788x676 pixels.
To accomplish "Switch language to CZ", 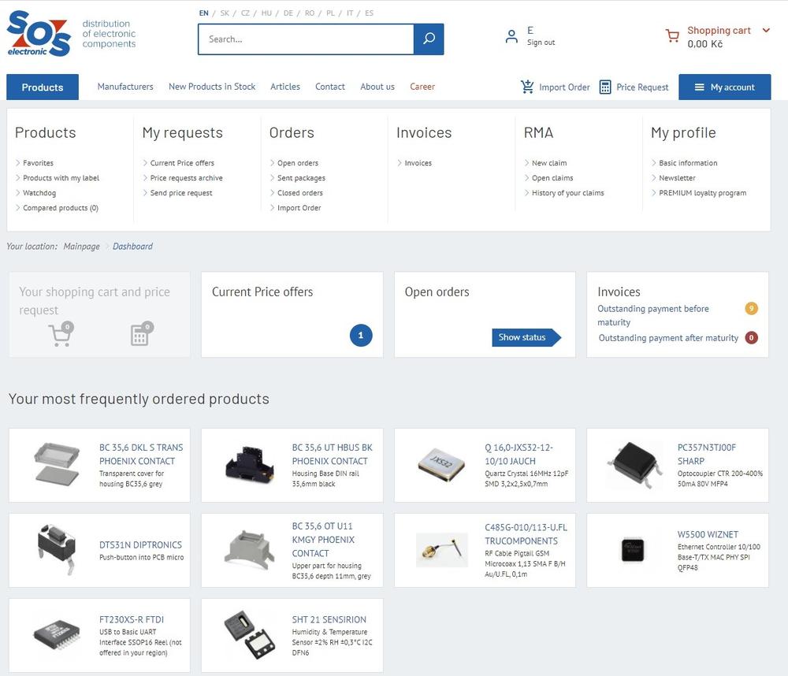I will (x=245, y=13).
